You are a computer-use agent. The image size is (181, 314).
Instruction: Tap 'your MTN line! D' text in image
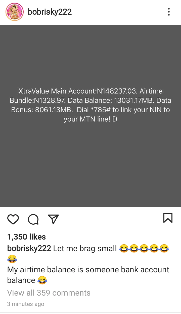tap(90, 119)
